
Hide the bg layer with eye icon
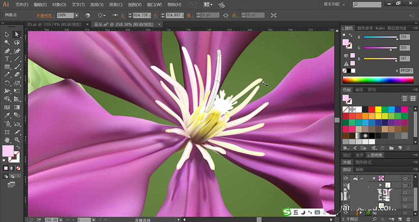pyautogui.click(x=346, y=212)
